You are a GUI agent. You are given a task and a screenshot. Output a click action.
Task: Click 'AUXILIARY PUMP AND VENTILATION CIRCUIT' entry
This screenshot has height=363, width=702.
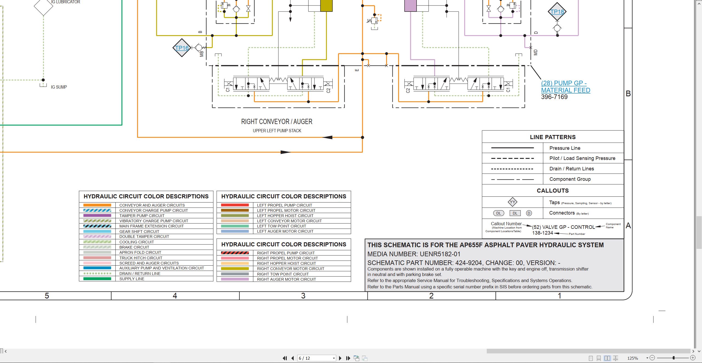(162, 268)
